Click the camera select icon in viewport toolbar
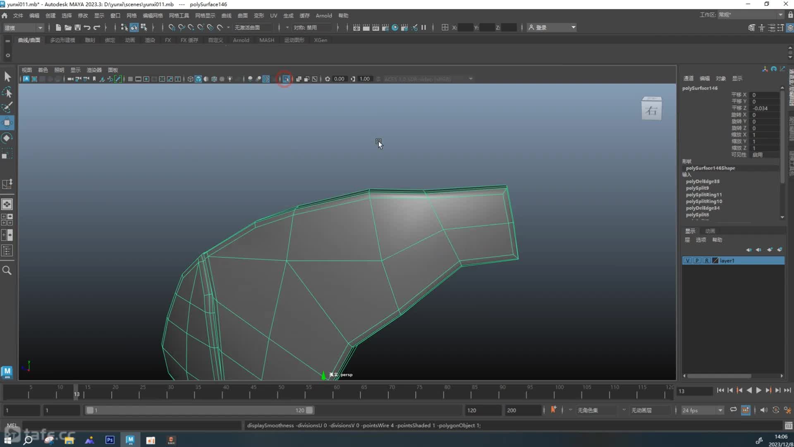Viewport: 794px width, 447px height. (70, 79)
